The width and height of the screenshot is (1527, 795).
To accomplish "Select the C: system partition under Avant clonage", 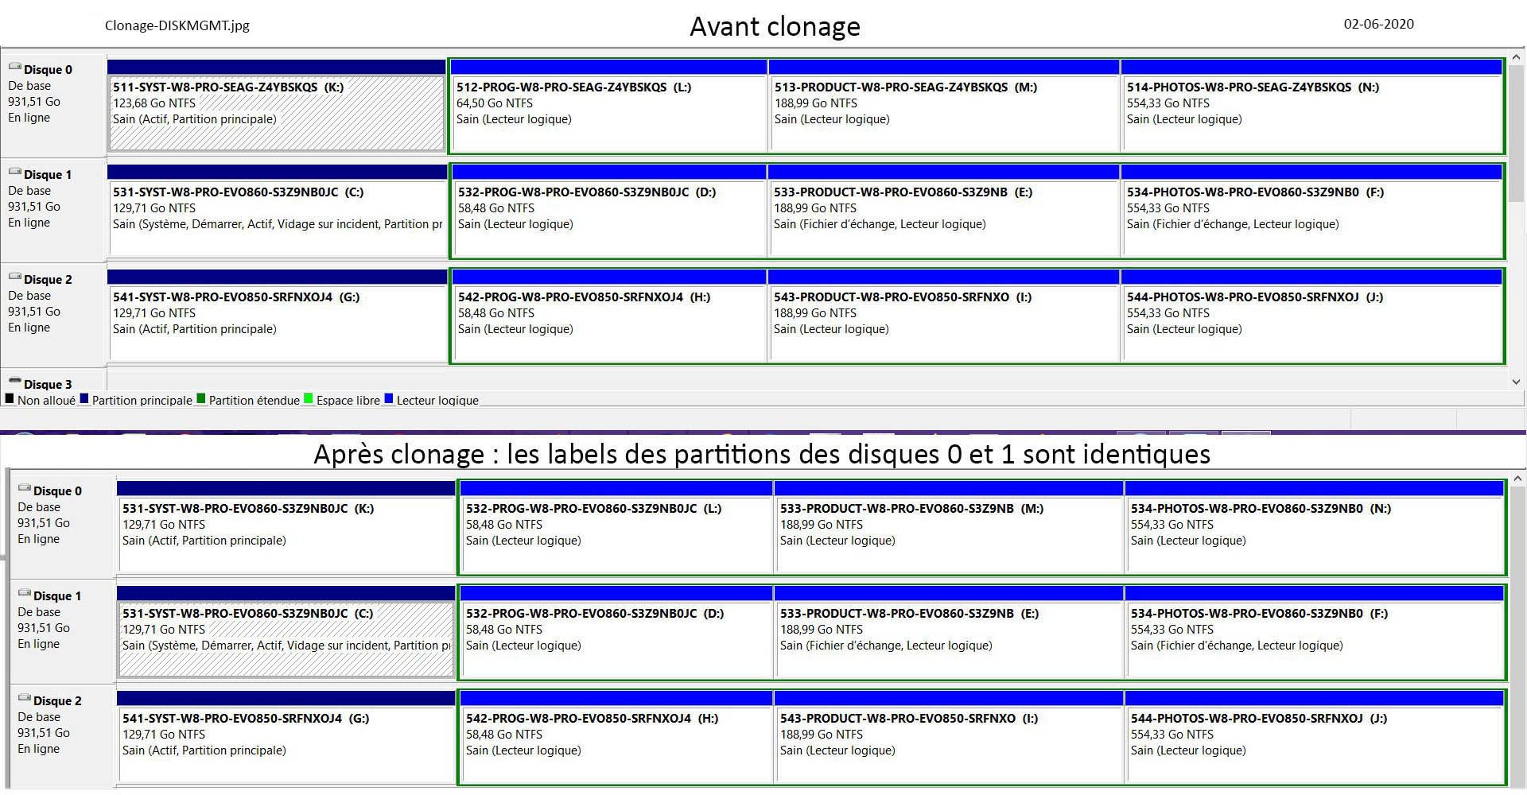I will coord(277,211).
